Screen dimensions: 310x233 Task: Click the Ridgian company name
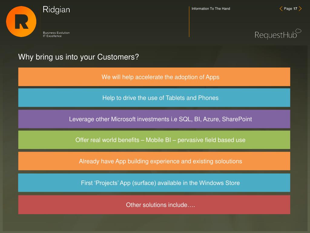coord(56,10)
